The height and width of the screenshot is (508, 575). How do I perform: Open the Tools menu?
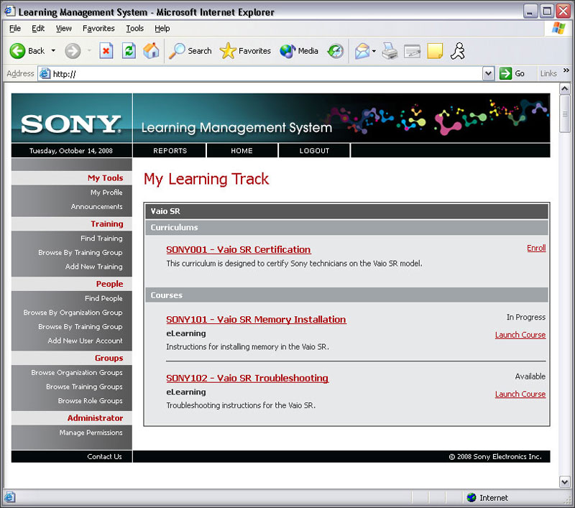click(x=134, y=28)
